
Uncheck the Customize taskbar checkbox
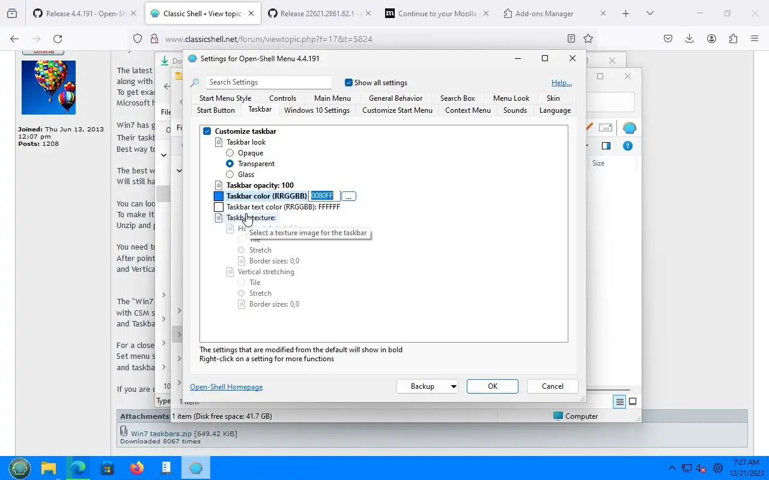coord(207,131)
